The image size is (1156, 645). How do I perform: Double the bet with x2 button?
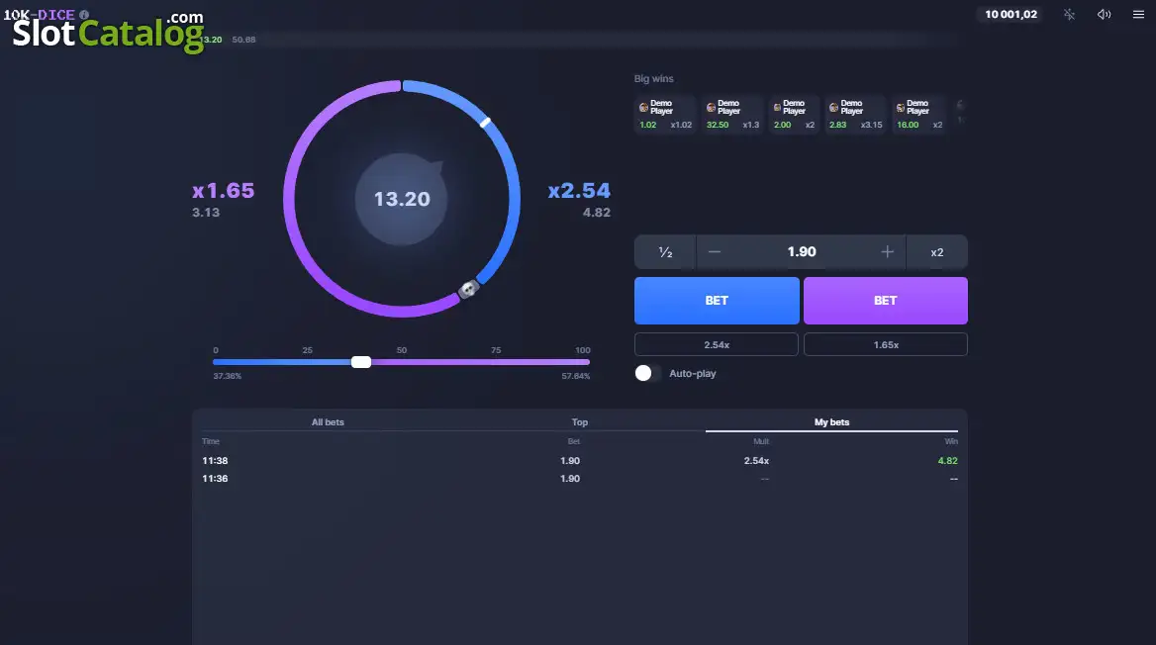(x=937, y=252)
